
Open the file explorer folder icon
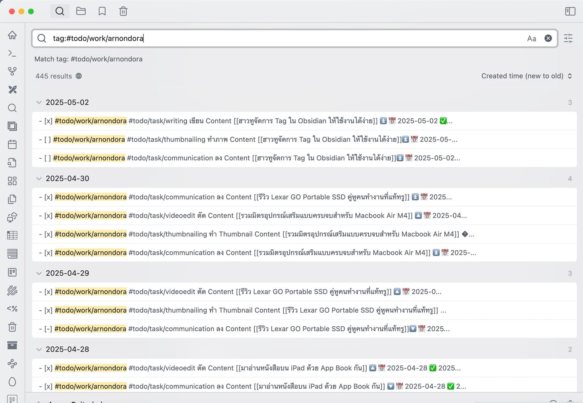click(x=81, y=11)
